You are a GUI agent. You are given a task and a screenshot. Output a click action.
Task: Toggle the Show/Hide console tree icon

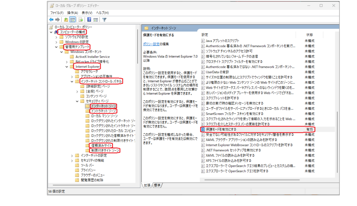73,19
